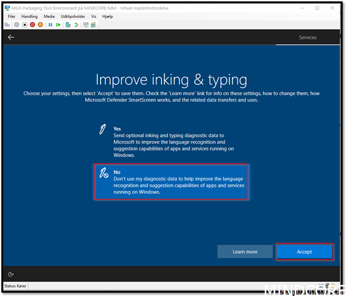Click the Learn more button
Viewport: 347px width, 297px height.
click(x=245, y=252)
